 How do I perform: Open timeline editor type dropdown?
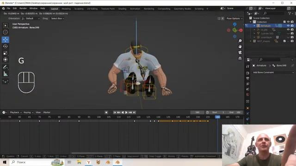(5, 113)
